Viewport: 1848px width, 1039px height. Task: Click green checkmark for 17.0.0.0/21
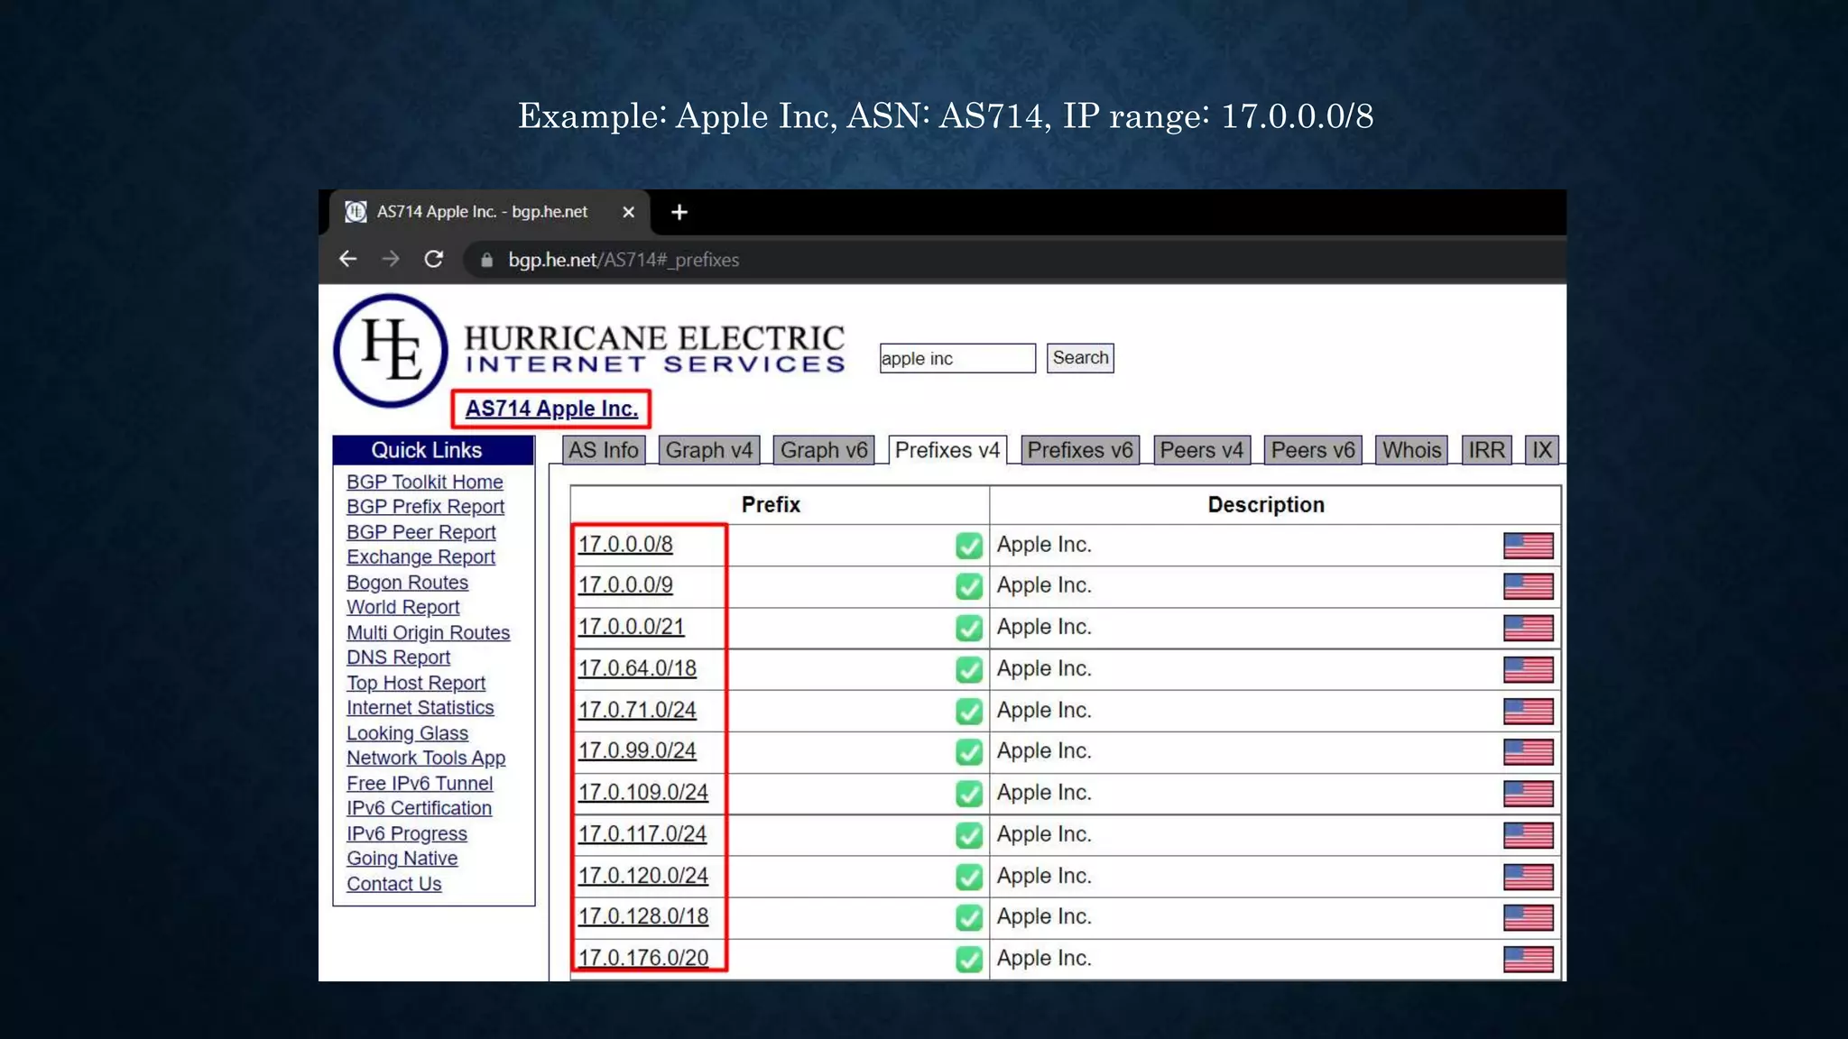click(969, 628)
